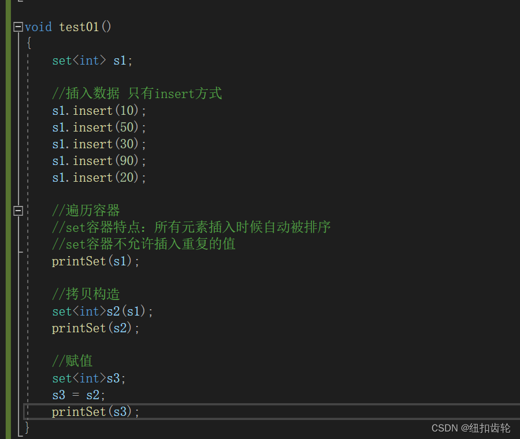This screenshot has height=439, width=520.
Task: Click the function name 'test01'
Action: (79, 27)
